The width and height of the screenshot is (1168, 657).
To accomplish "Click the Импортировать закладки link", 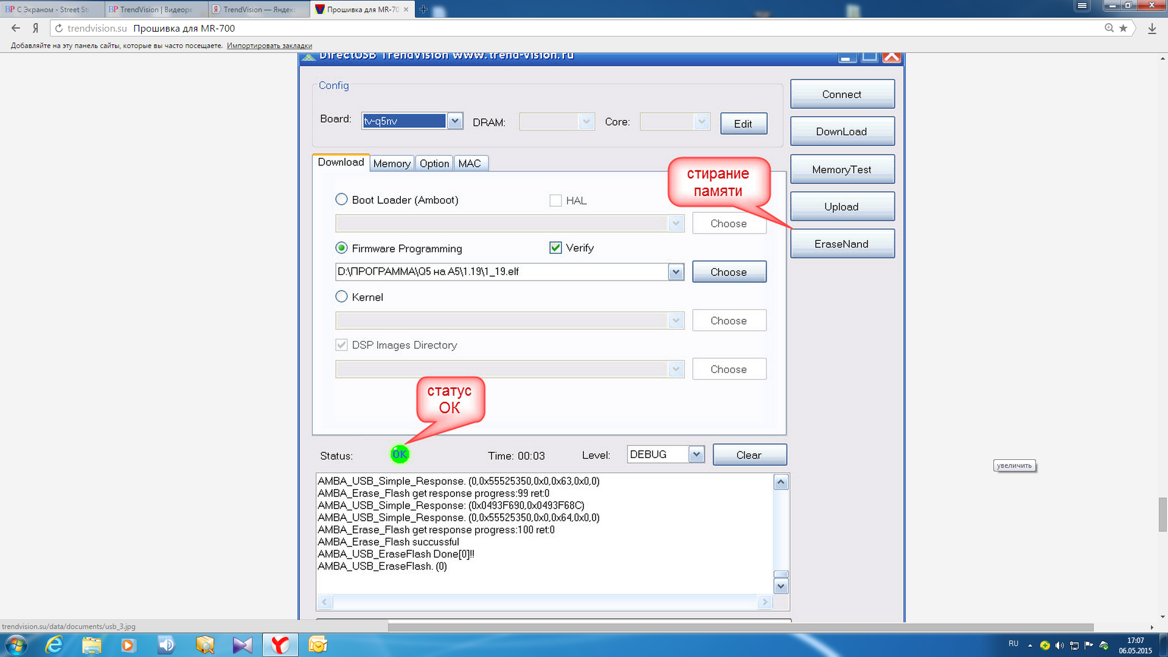I will pyautogui.click(x=269, y=46).
